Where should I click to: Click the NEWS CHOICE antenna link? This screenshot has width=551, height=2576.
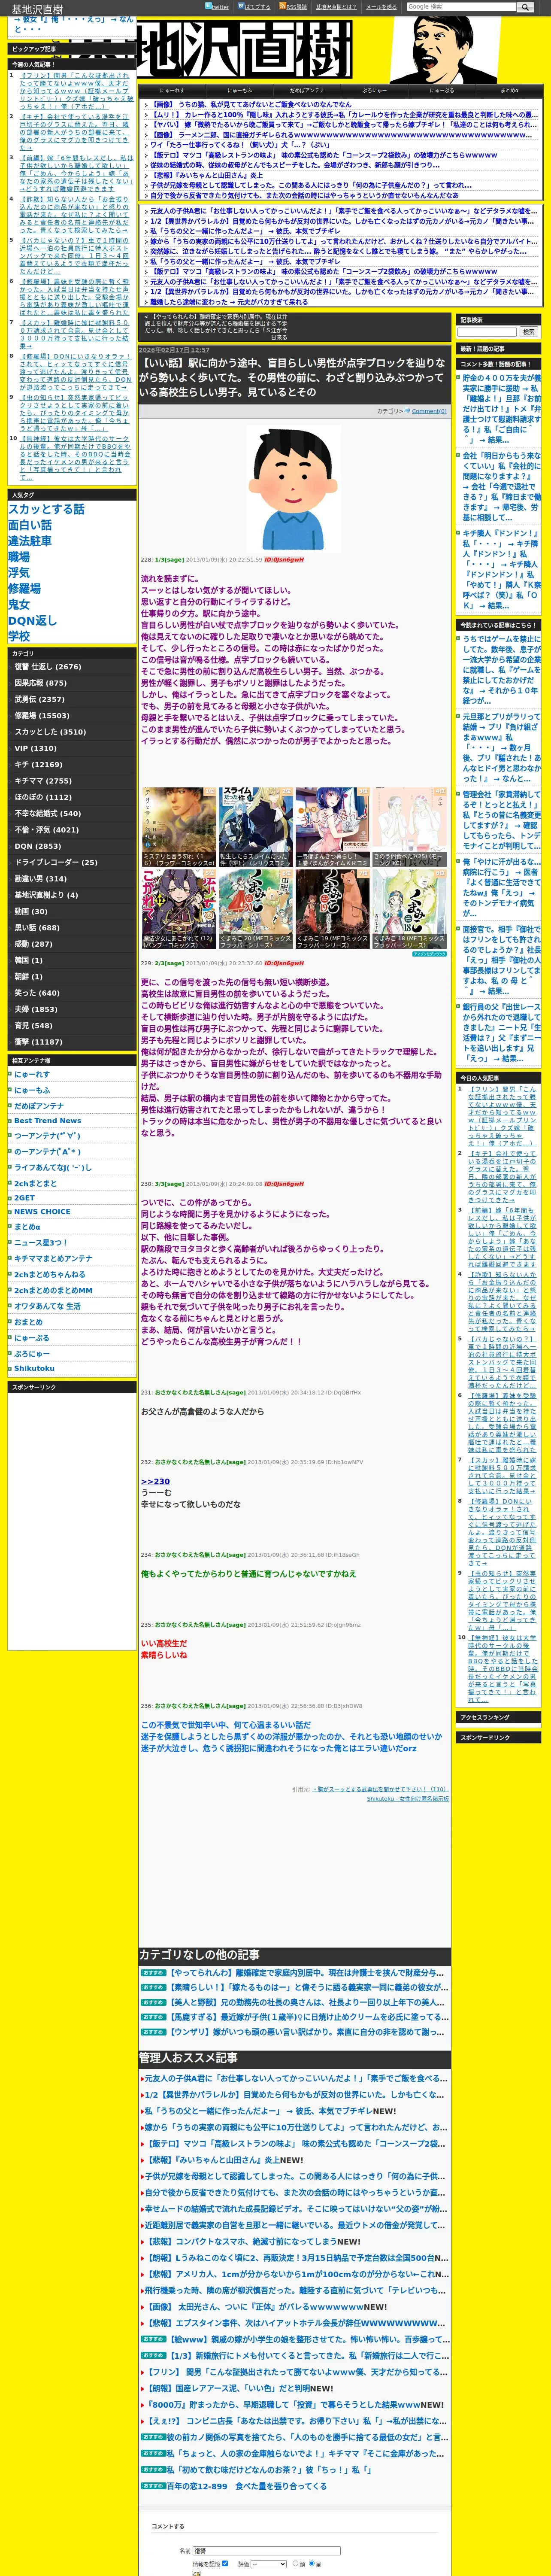click(x=42, y=1211)
